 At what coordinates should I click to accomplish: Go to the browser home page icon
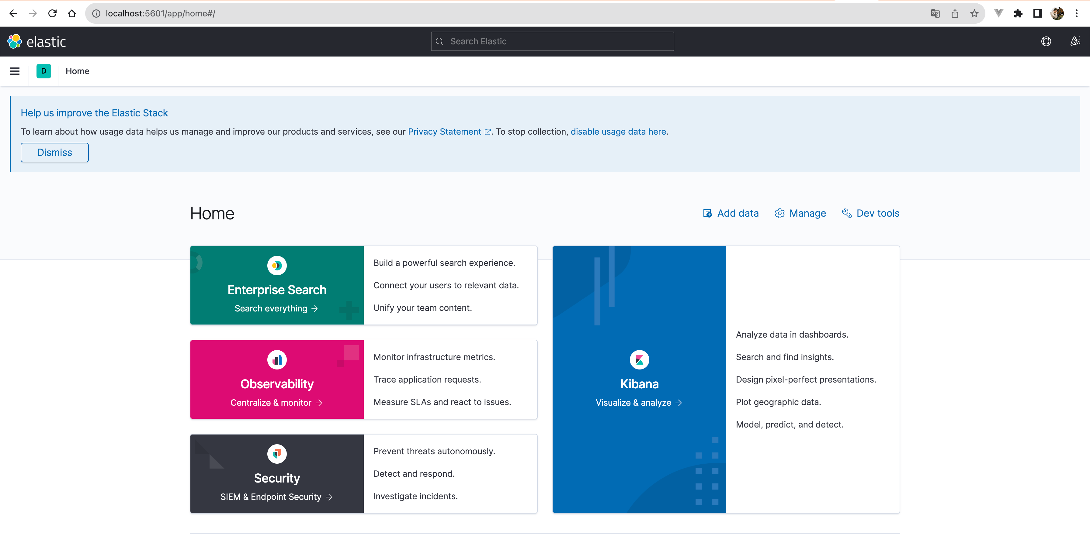[x=71, y=14]
